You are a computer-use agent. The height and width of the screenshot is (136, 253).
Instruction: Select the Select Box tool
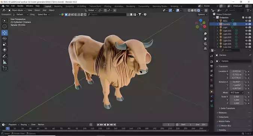tap(4, 21)
